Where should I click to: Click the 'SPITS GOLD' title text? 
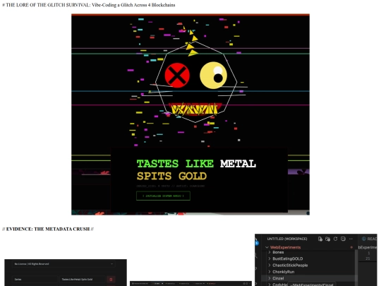click(171, 176)
